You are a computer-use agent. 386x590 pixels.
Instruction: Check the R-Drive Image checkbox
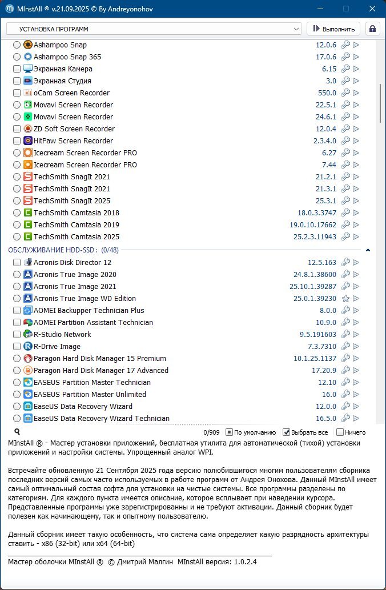tap(17, 347)
